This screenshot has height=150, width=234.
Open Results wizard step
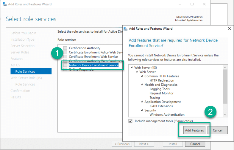tap(16, 97)
